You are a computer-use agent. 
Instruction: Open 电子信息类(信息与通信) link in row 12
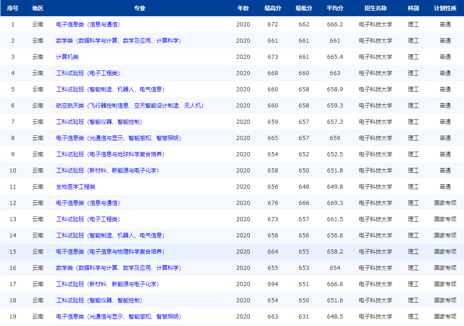click(88, 203)
